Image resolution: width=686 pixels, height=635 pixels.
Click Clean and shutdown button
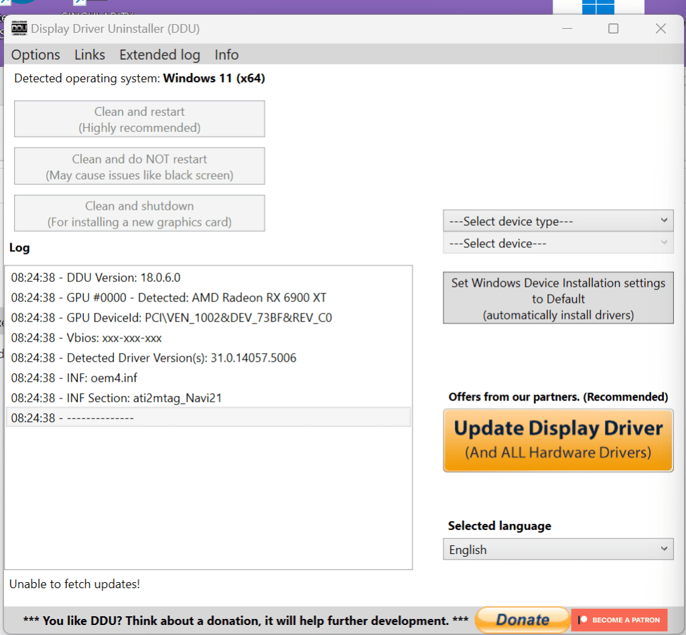139,214
